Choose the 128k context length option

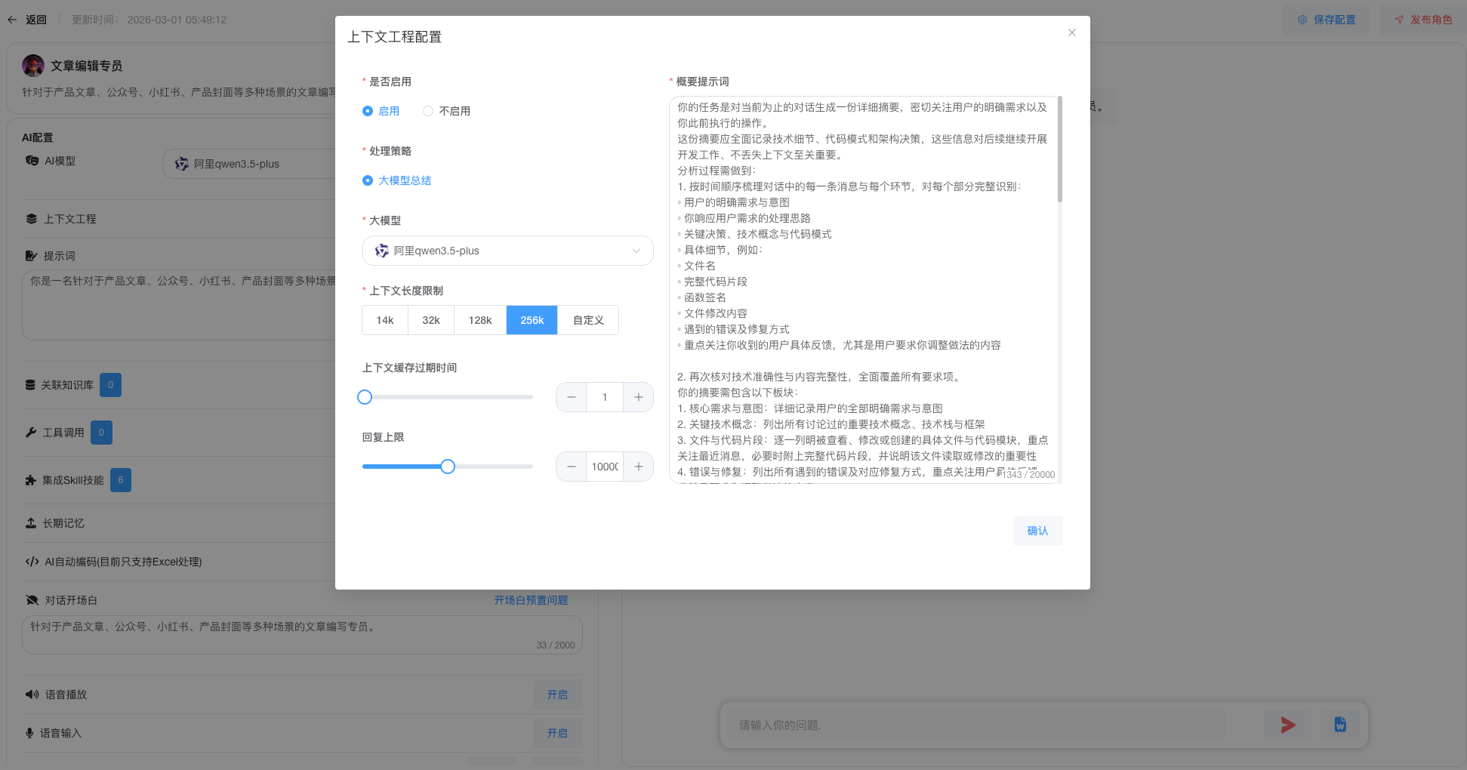479,320
